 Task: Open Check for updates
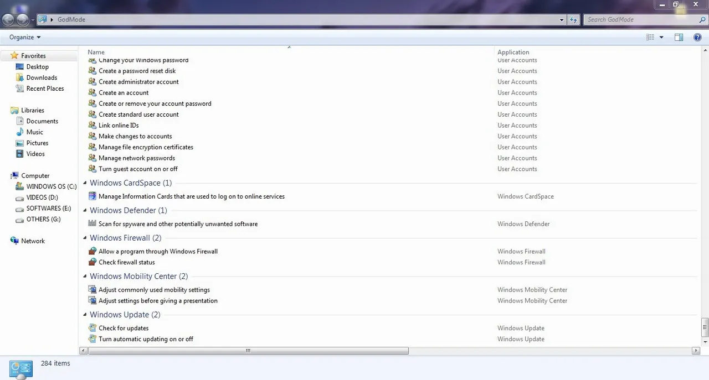click(124, 328)
